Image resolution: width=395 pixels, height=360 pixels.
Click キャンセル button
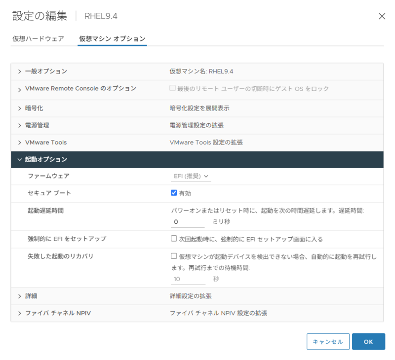click(328, 342)
